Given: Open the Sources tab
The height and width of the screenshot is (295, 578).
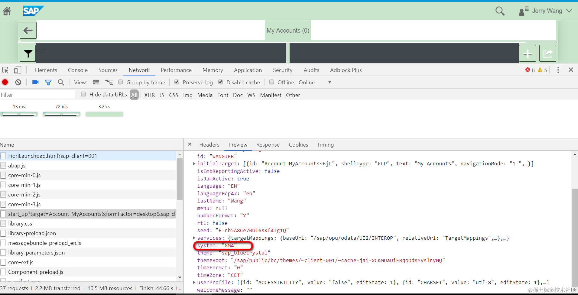Looking at the screenshot, I should 108,70.
